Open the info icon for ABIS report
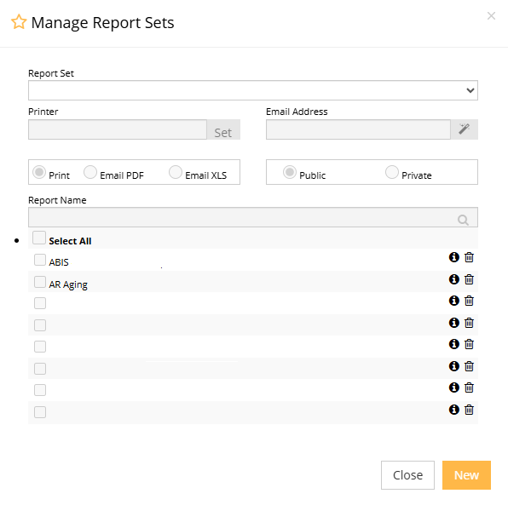Viewport: 508px width, 505px height. pyautogui.click(x=454, y=257)
